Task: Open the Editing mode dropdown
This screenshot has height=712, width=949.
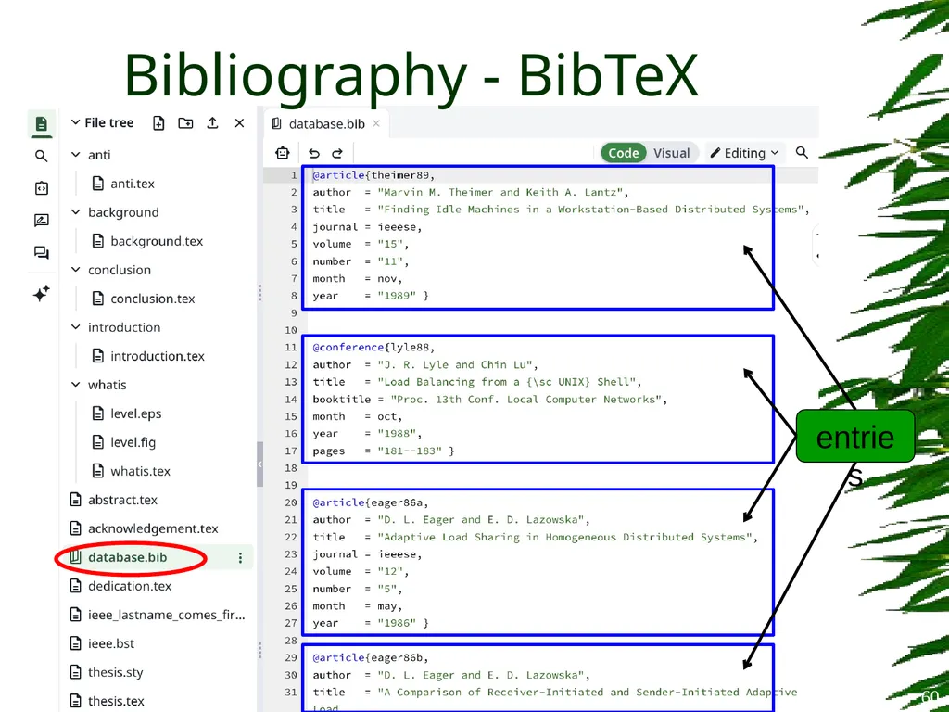Action: 744,153
